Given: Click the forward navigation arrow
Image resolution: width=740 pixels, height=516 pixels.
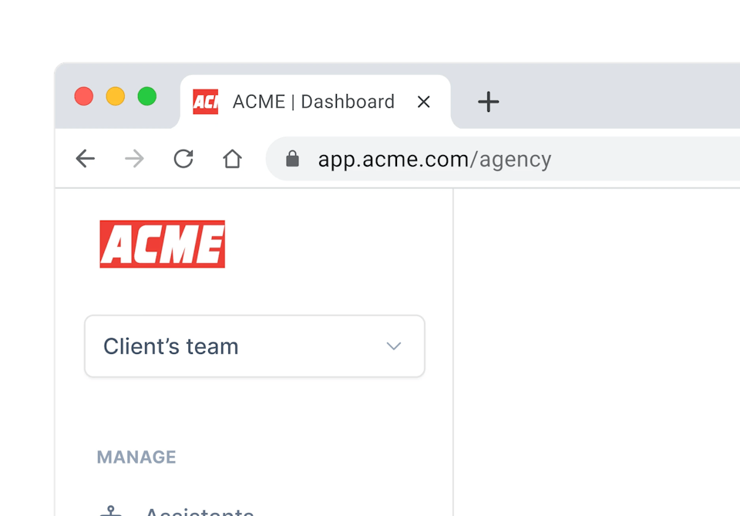Looking at the screenshot, I should click(134, 159).
